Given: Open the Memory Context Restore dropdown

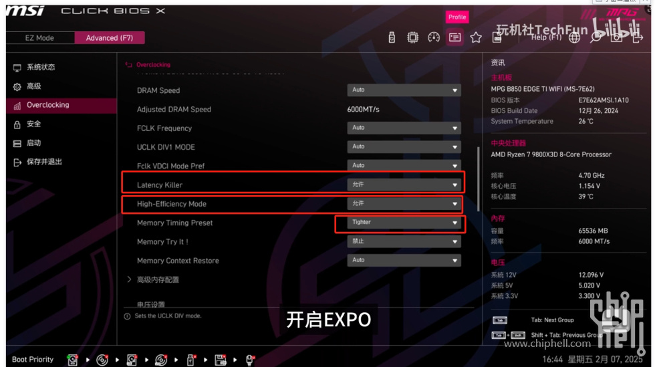Looking at the screenshot, I should (404, 260).
